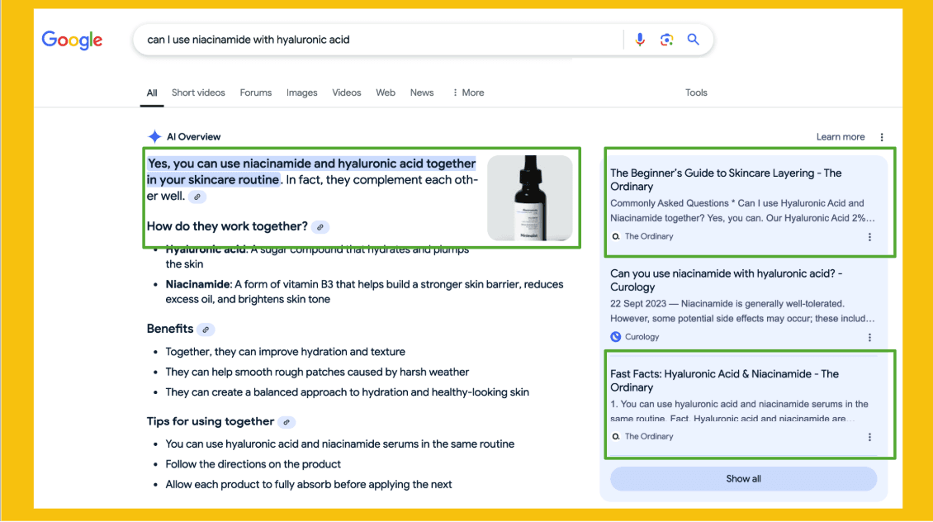Switch to the Images tab

coord(301,93)
